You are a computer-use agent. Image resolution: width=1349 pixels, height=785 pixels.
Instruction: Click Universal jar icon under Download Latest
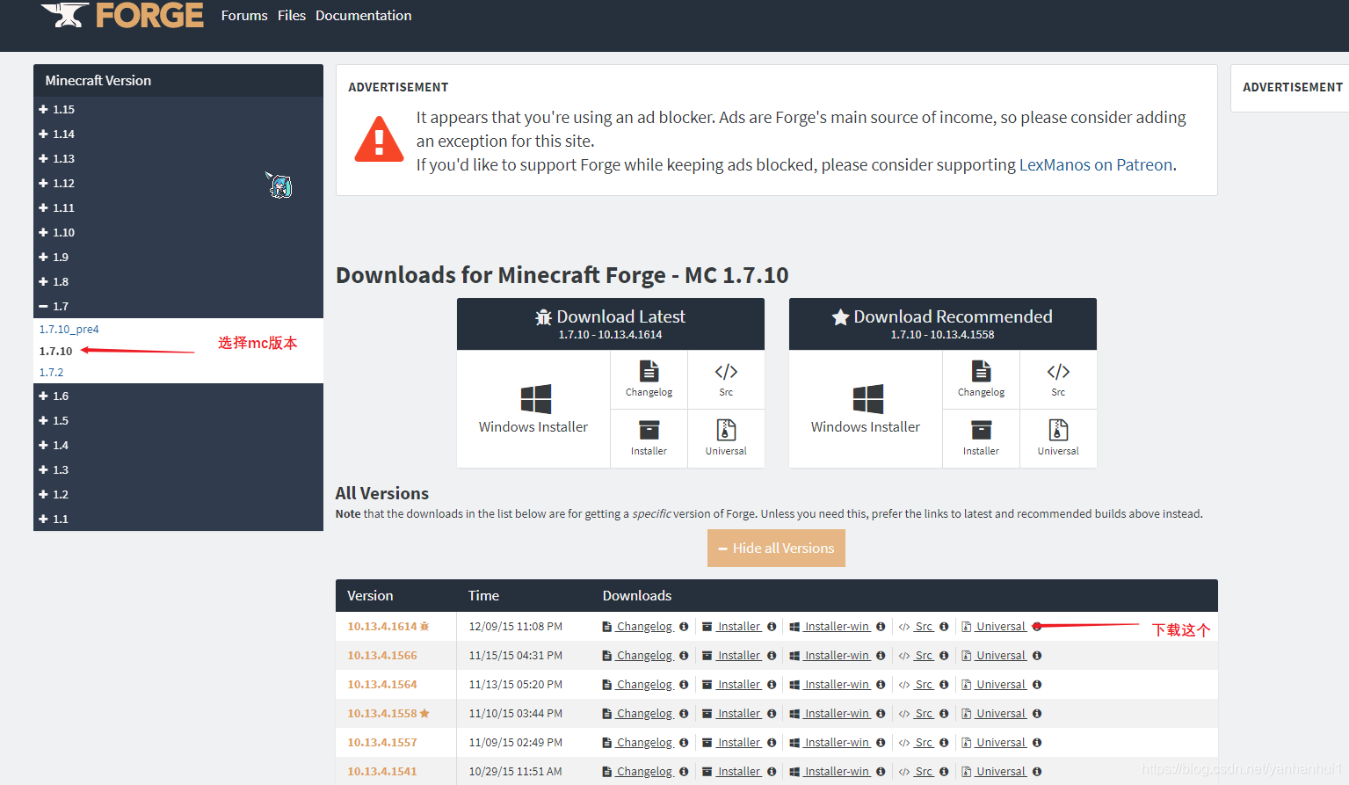[x=726, y=438]
